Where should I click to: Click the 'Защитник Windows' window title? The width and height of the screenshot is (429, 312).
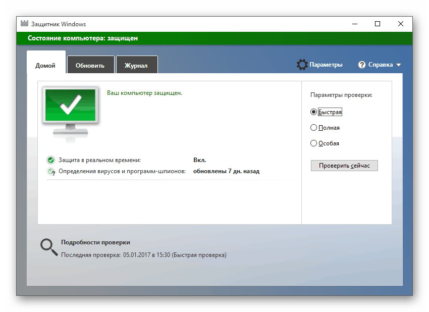coord(58,24)
